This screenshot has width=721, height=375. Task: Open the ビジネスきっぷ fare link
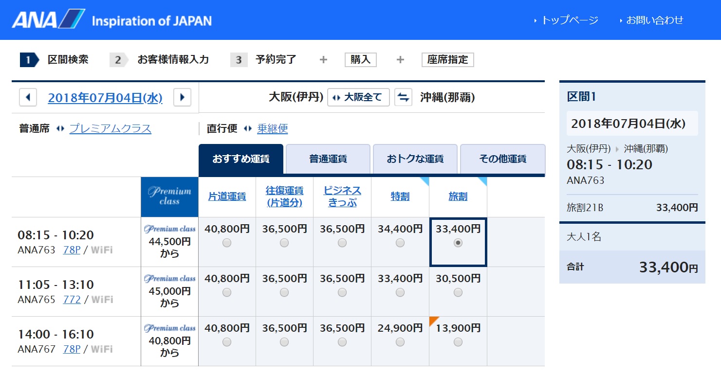342,196
